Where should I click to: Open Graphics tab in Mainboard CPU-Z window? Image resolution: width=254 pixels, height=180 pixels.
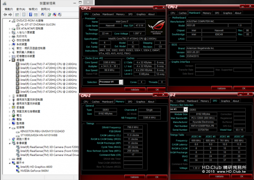click(228, 13)
